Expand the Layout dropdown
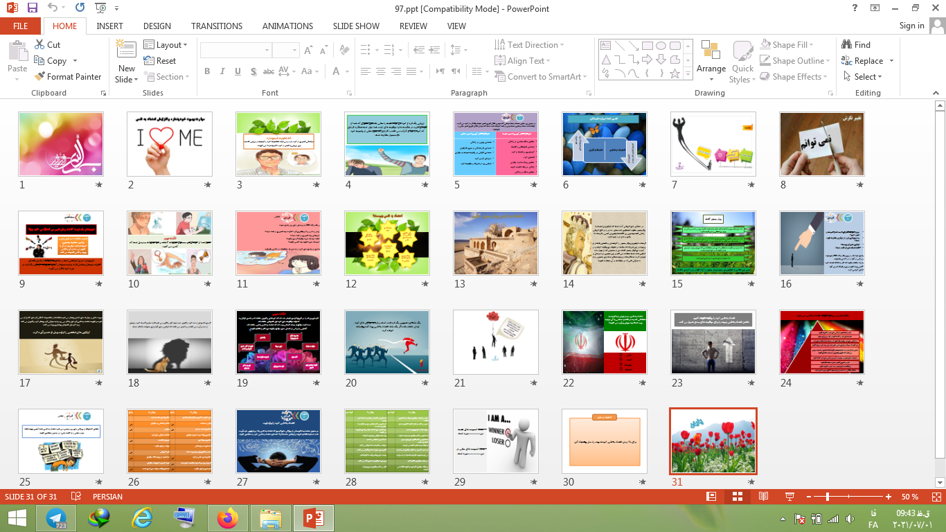946x532 pixels. (x=166, y=45)
